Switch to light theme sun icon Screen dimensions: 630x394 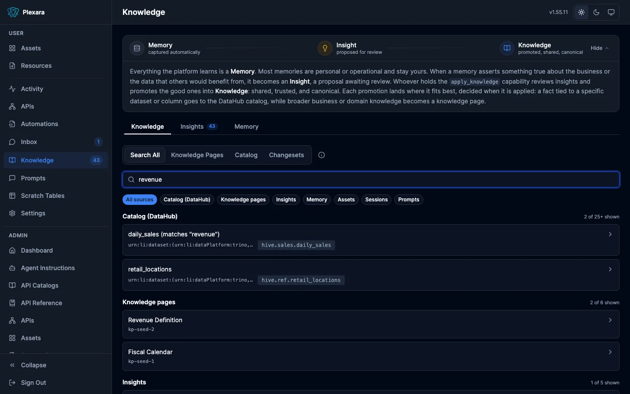click(x=581, y=12)
